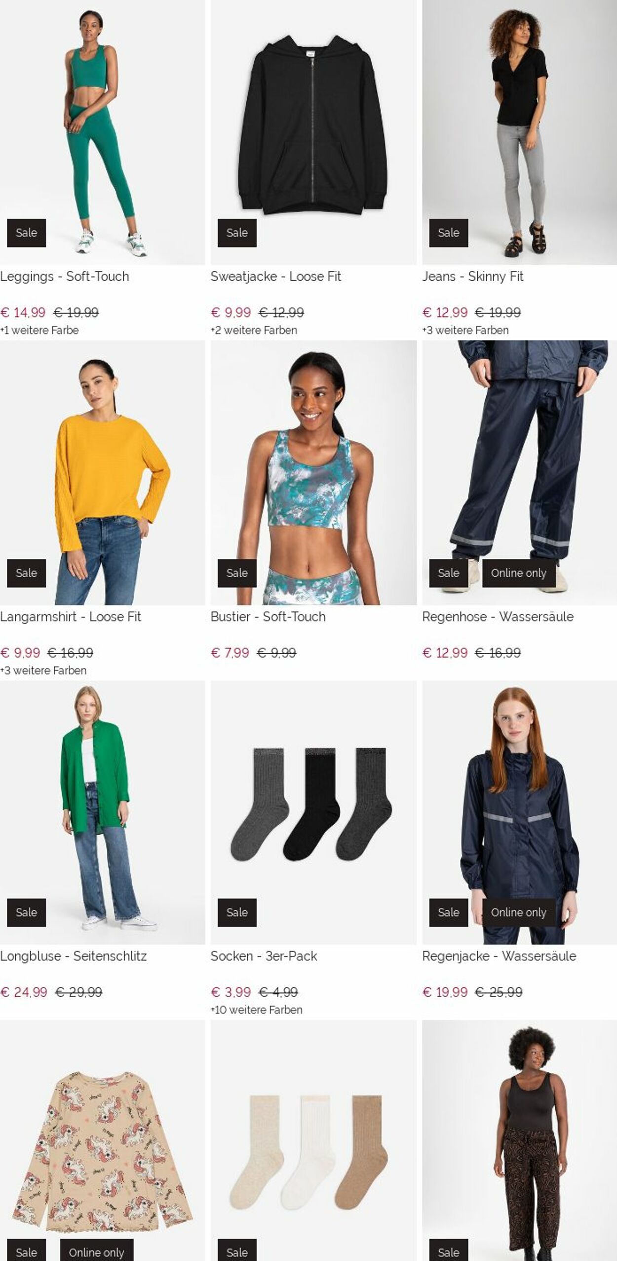Open the Jeans - Skinny Fit title link
Image resolution: width=617 pixels, height=1261 pixels.
point(472,276)
